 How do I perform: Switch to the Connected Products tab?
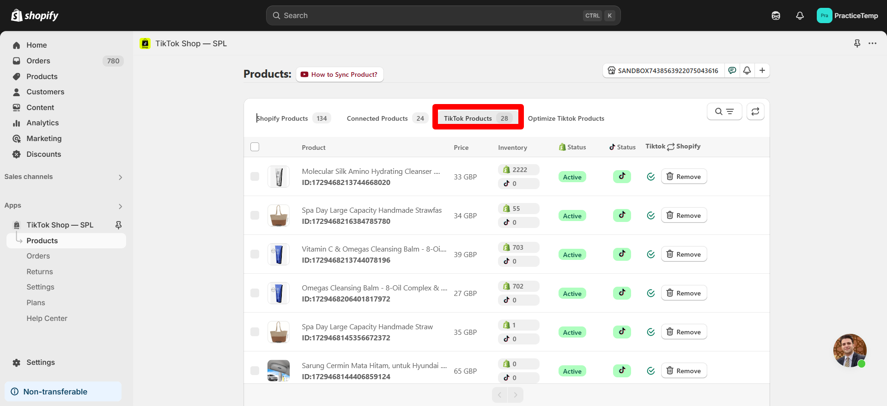click(x=387, y=118)
